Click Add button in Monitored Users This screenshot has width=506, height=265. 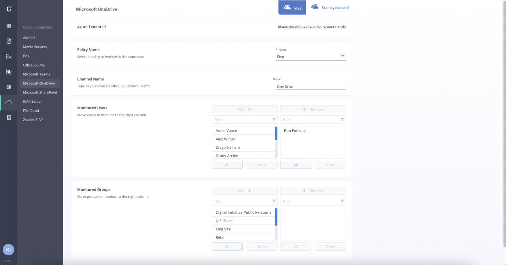coord(245,109)
